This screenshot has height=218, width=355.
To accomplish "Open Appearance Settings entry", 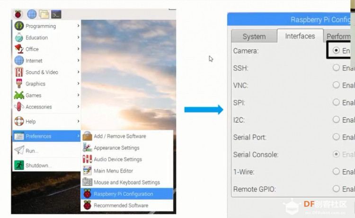I will [x=127, y=148].
